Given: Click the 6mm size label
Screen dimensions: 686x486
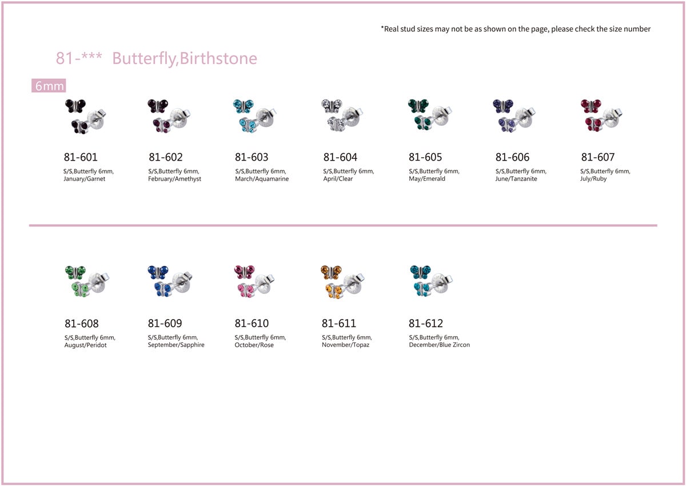Looking at the screenshot, I should pyautogui.click(x=49, y=86).
